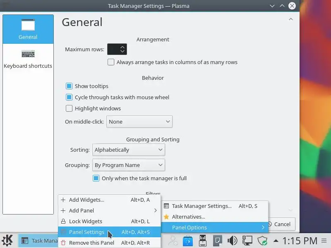
Task: Uncheck 'Only when the task manager is full'
Action: click(96, 179)
